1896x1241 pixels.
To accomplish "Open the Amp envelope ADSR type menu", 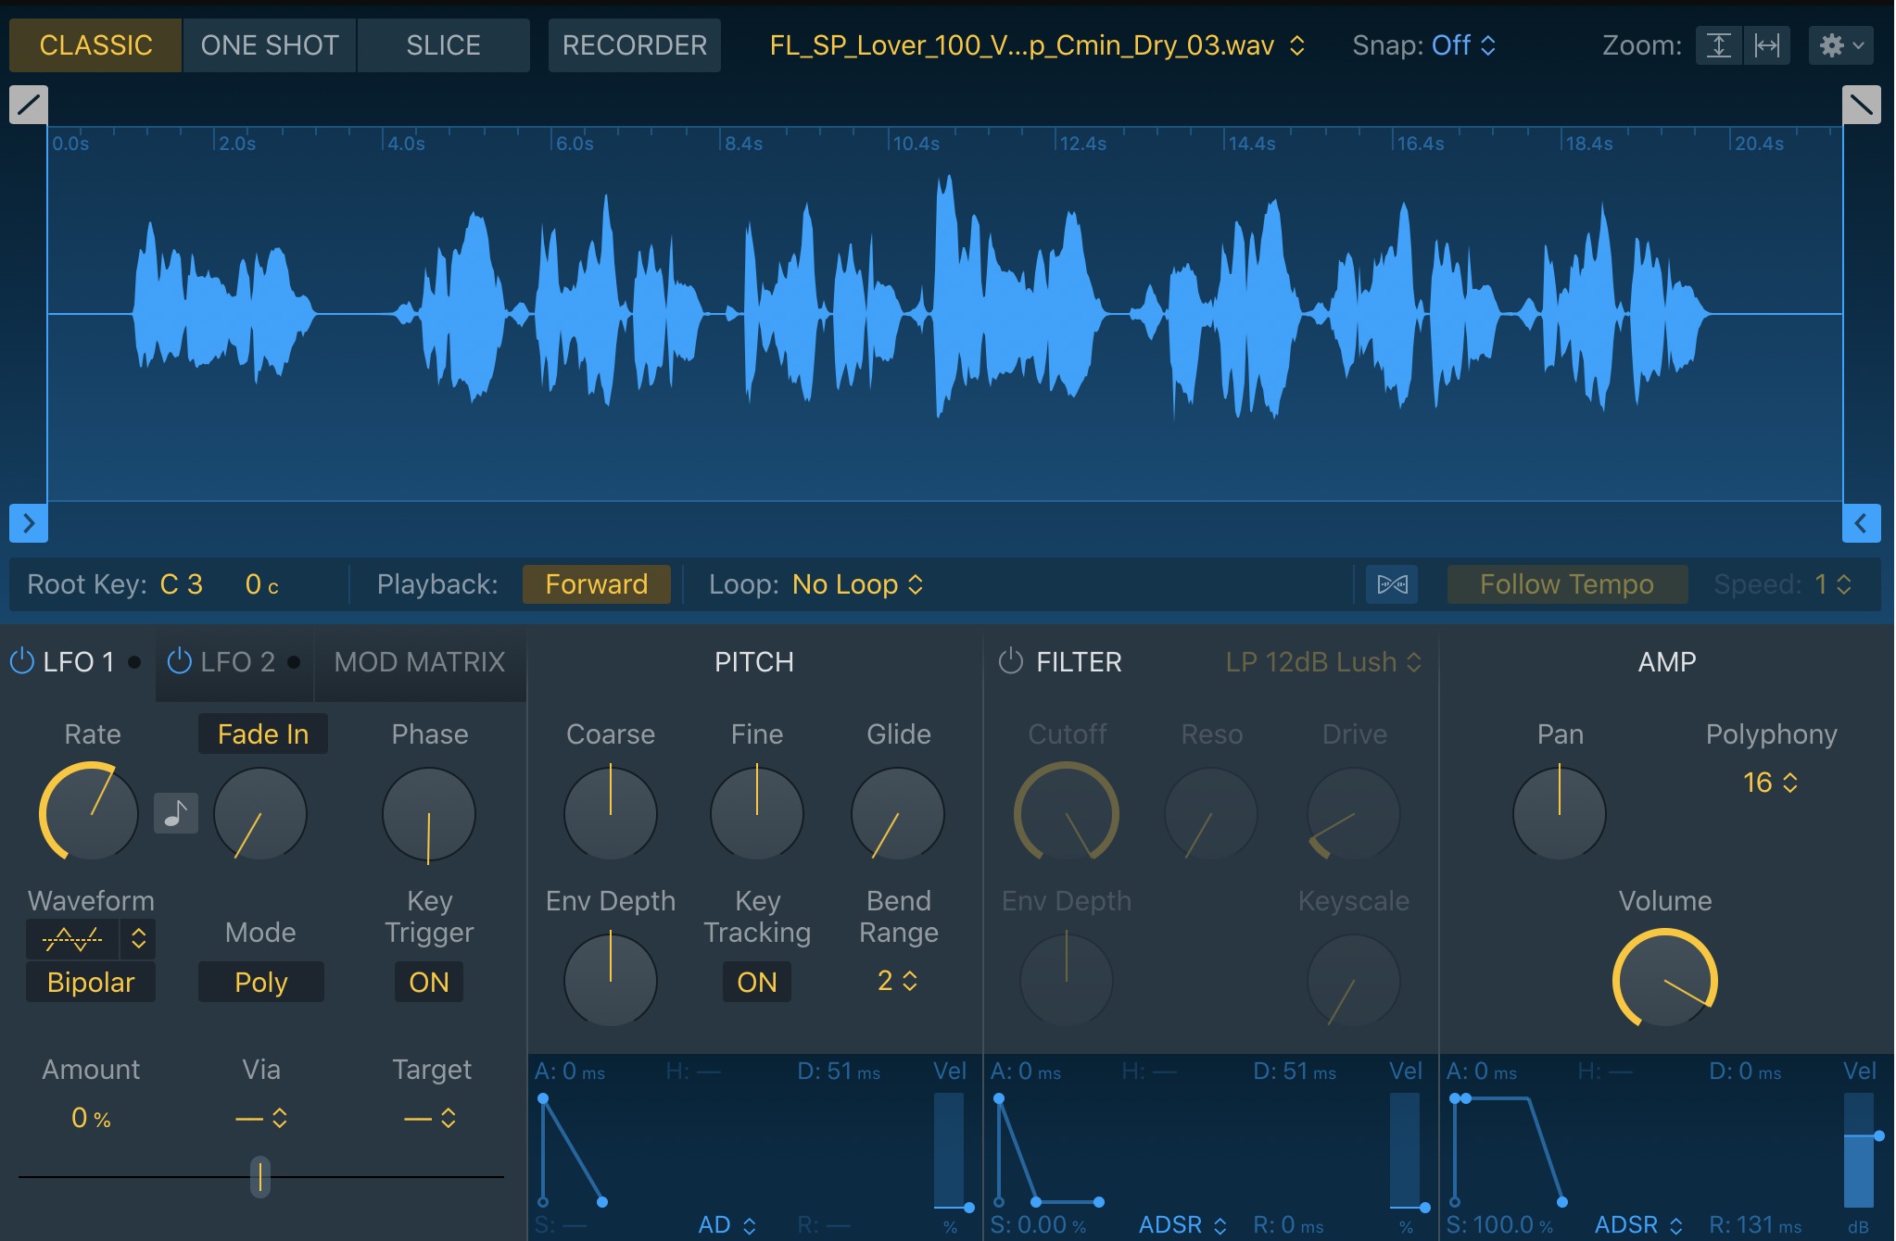I will click(1639, 1224).
